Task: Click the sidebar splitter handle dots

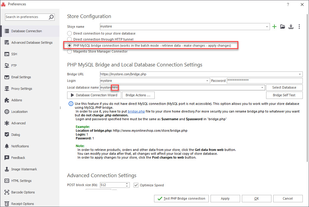Action: coord(60,108)
